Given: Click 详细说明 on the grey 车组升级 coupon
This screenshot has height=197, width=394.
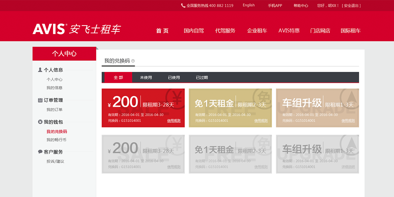Looking at the screenshot, I should (348, 167).
